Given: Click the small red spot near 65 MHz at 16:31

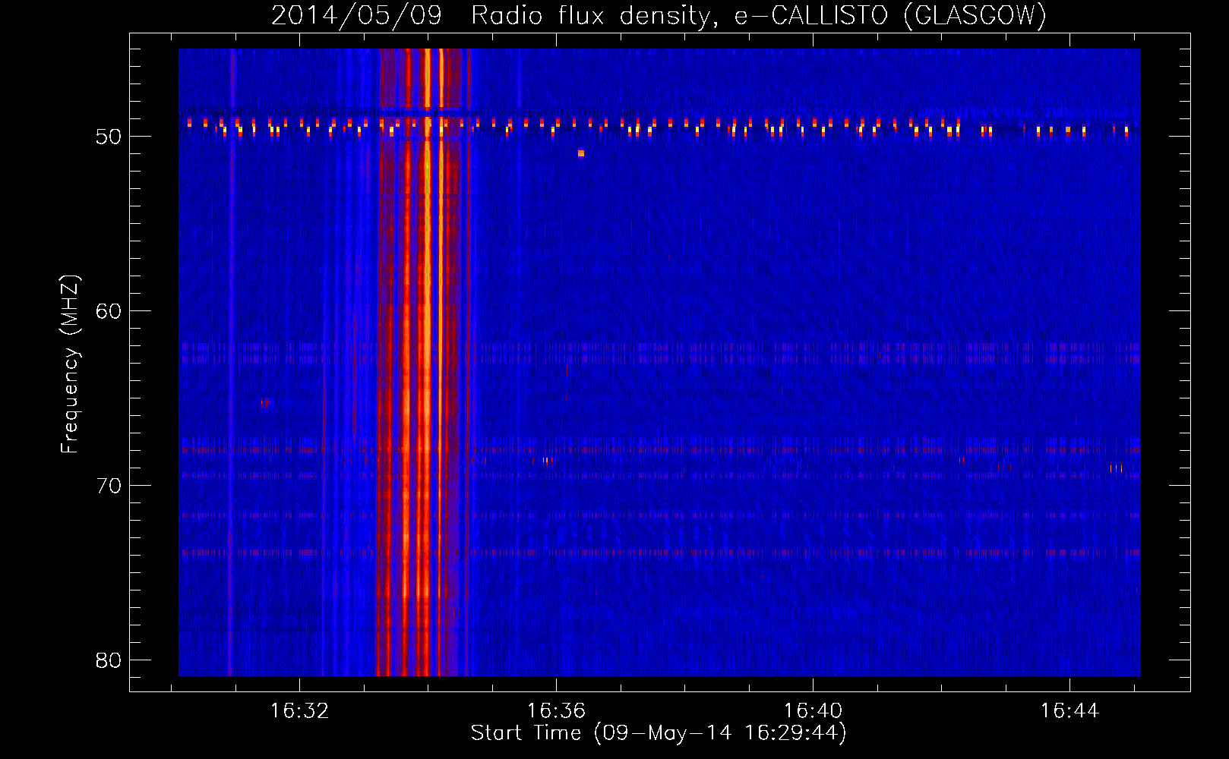Looking at the screenshot, I should (x=264, y=403).
